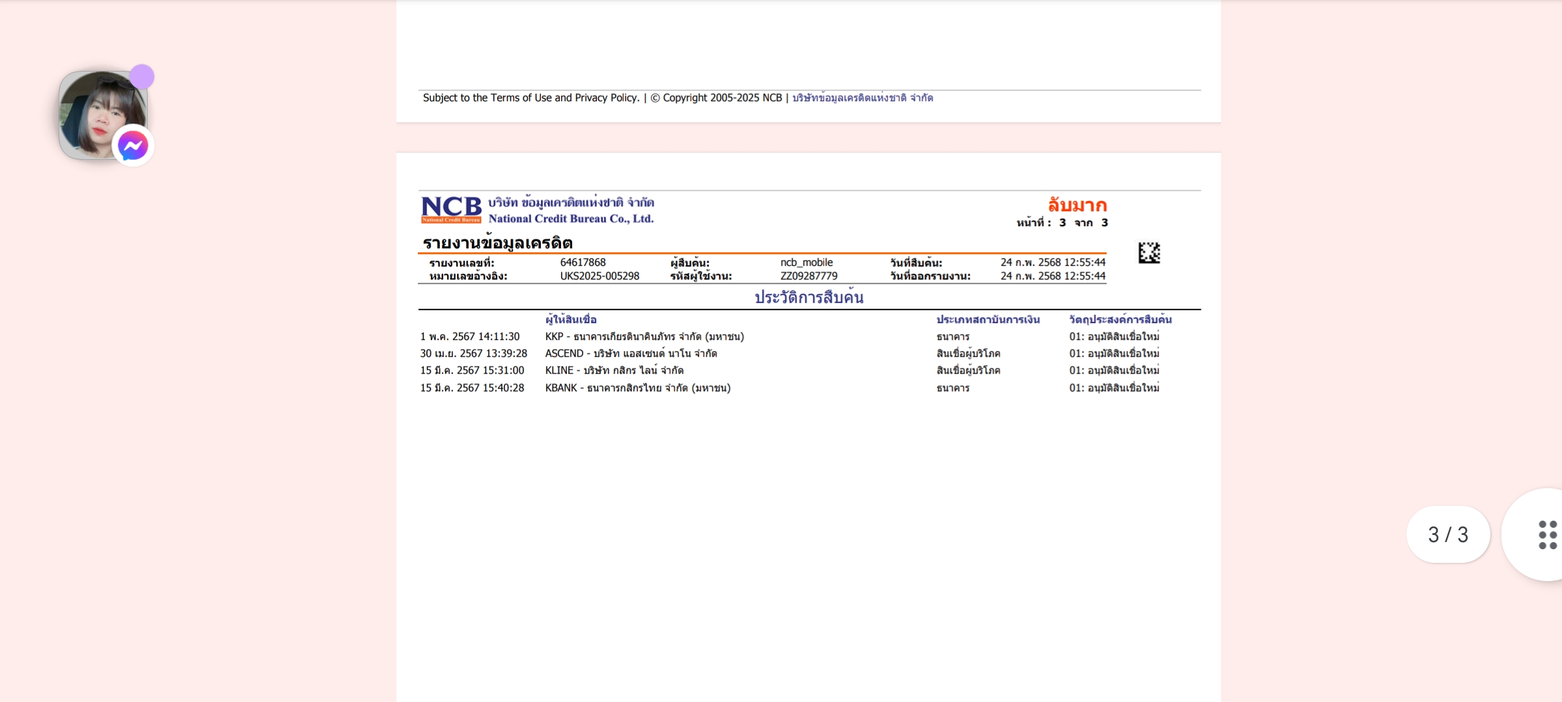Click the Terms of Use copyright footer text

[x=603, y=97]
